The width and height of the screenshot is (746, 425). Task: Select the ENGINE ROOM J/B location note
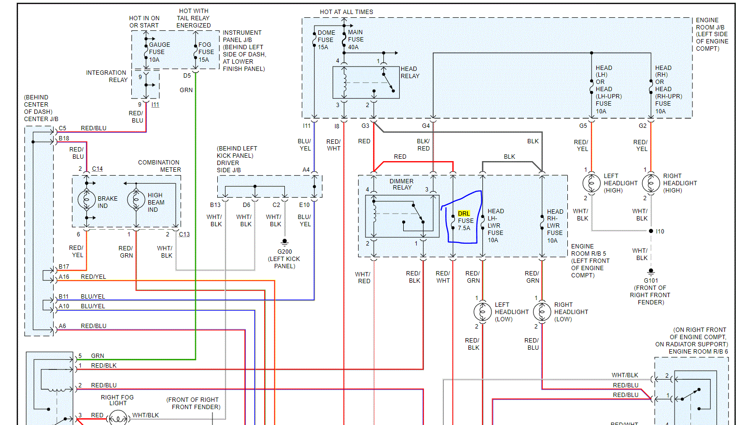tap(712, 34)
